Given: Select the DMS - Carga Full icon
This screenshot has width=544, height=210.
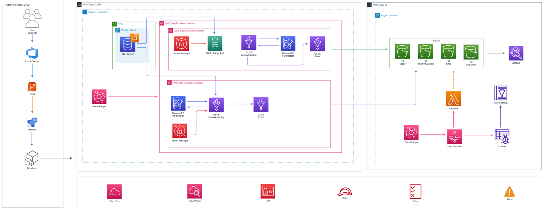Looking at the screenshot, I should (215, 43).
